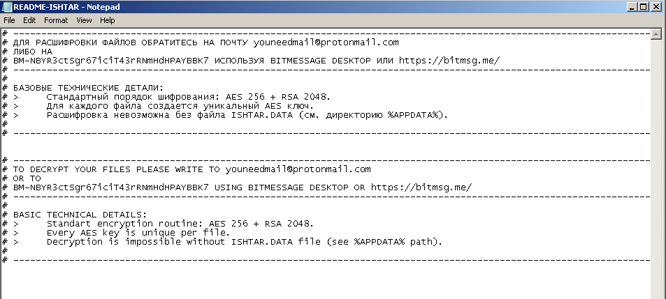Screen dimensions: 666x299
Task: Click the README-ISHTAR title bar text
Action: coord(66,7)
